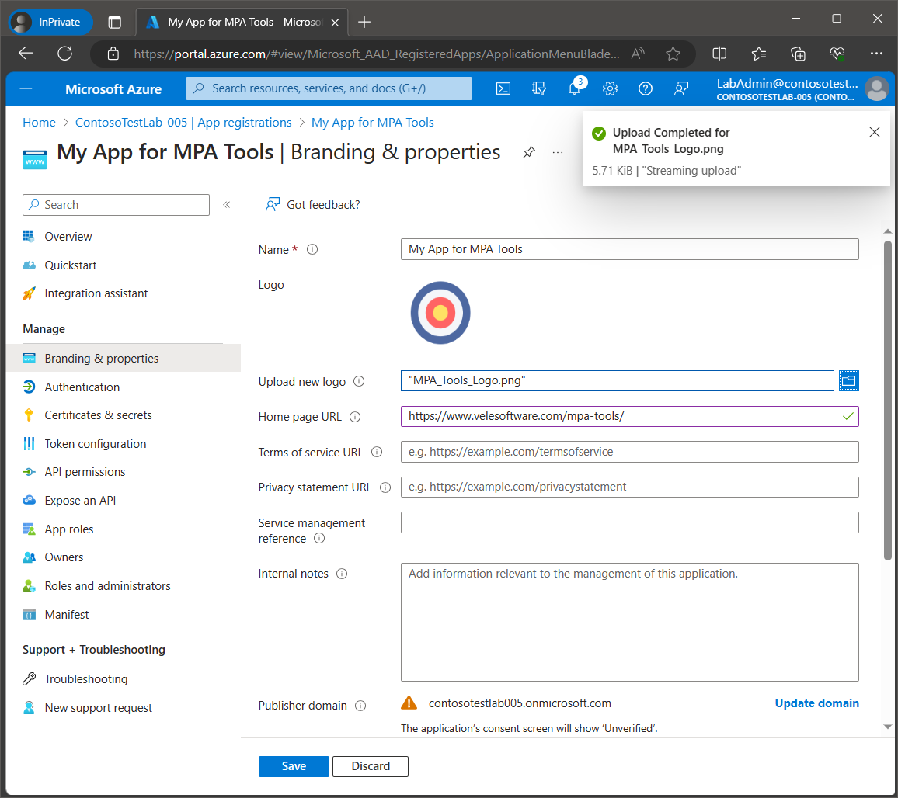Click the Discard button

(371, 766)
